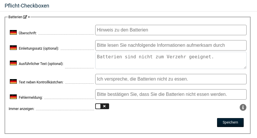Click the German flag next to Einleitungssatz

(13, 48)
